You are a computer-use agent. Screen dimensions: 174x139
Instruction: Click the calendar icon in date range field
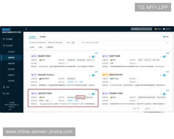30,42
